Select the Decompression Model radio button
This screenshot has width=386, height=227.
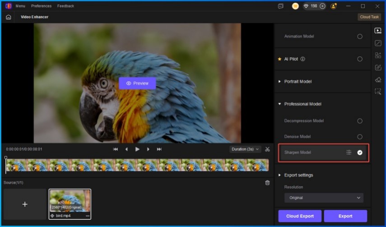360,121
